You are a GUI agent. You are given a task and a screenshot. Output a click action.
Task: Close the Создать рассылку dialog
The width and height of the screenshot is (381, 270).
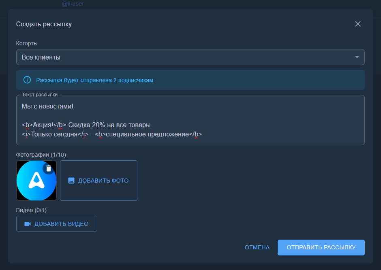pos(357,24)
